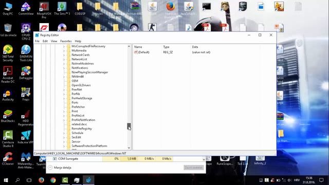The image size is (329, 185).
Task: Open the Favorites menu in Registry Editor
Action: point(66,41)
